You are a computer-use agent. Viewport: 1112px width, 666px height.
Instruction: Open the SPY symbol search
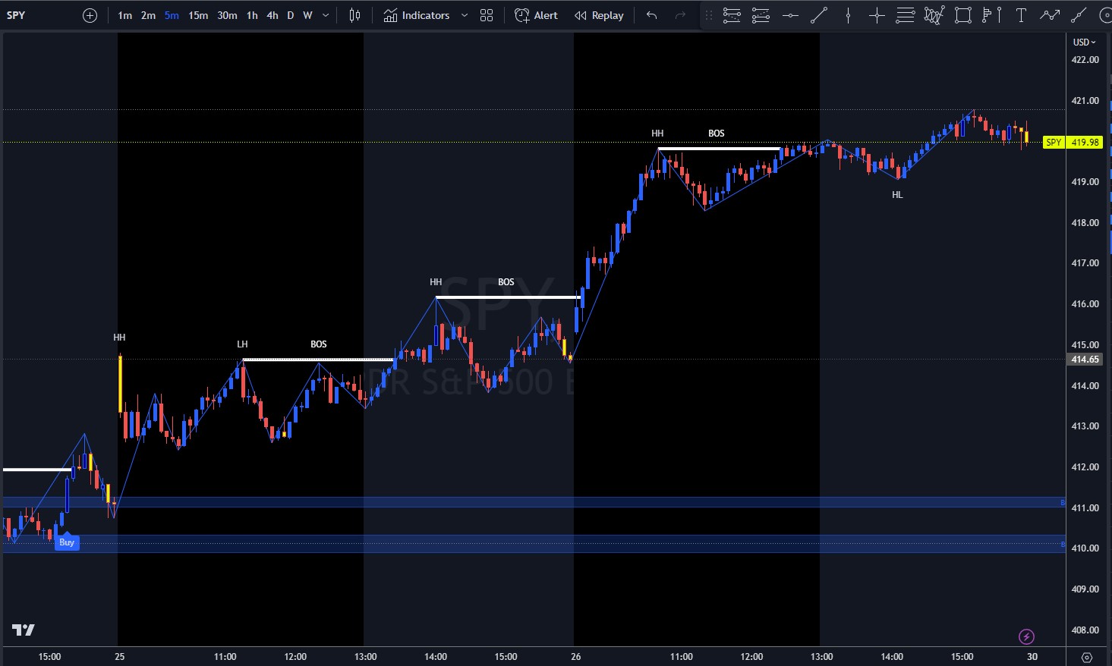coord(16,15)
